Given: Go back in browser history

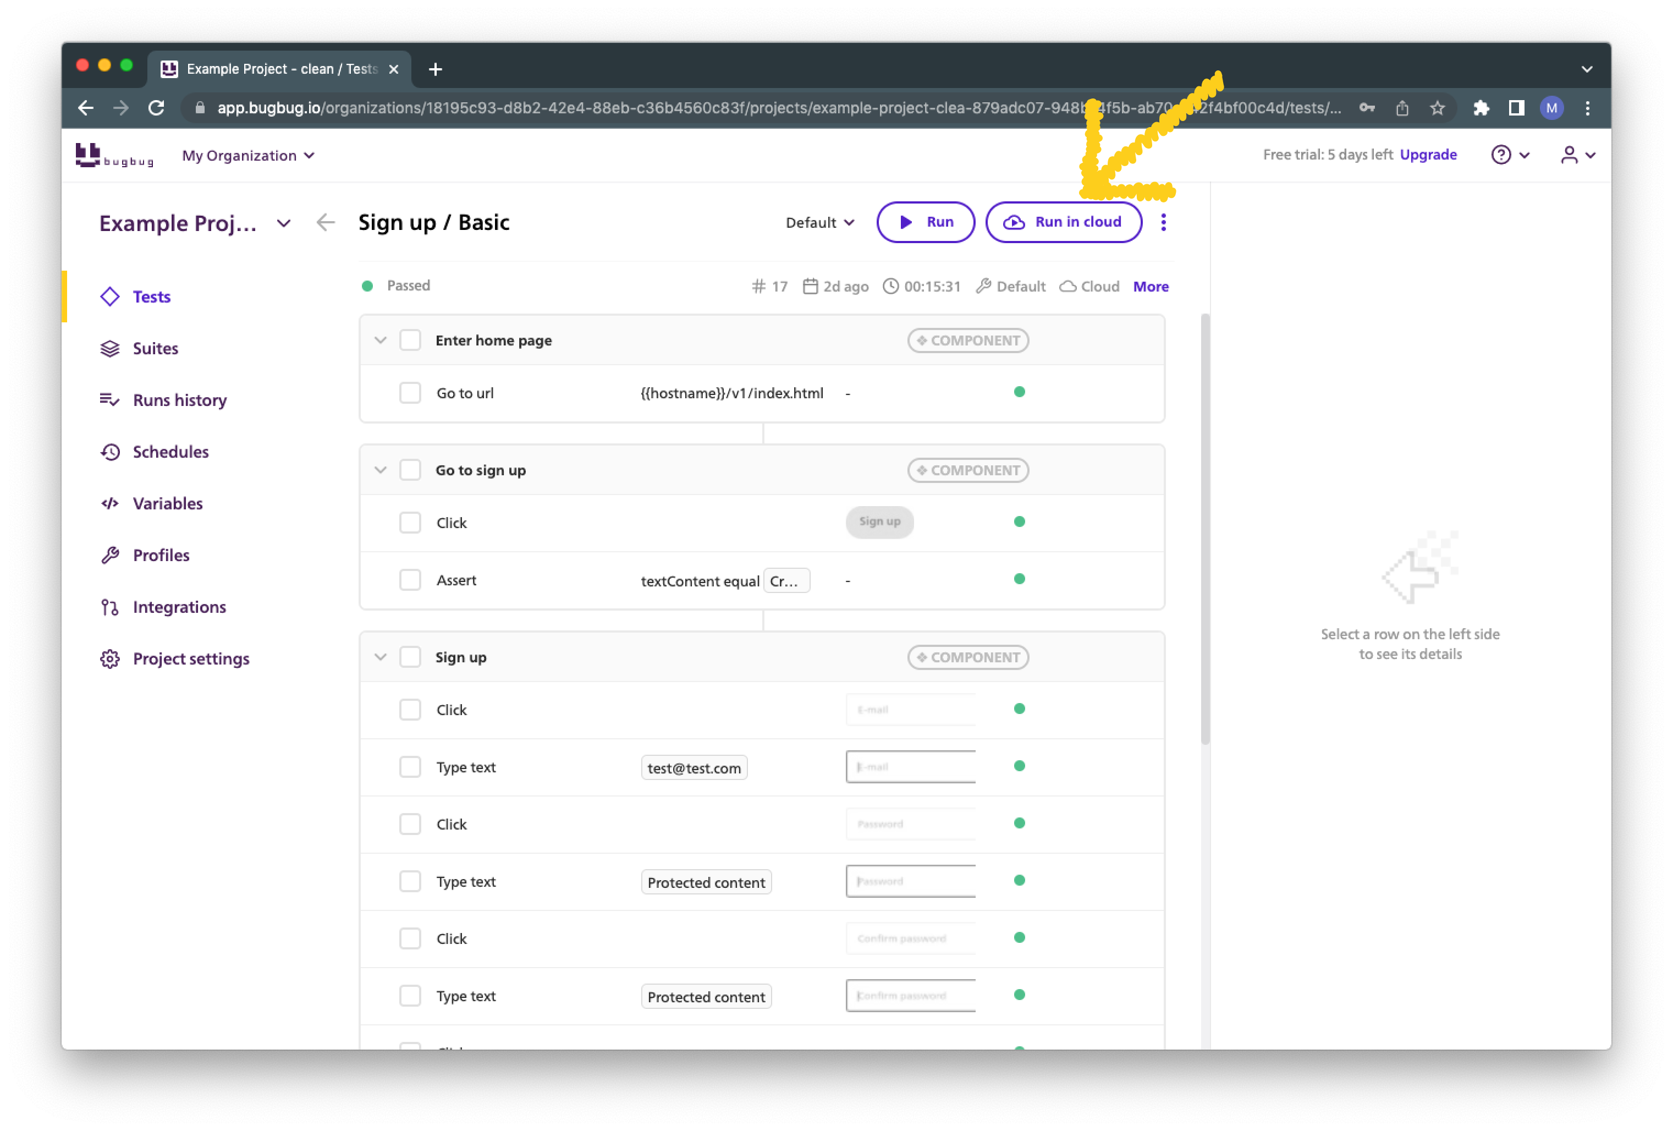Looking at the screenshot, I should click(86, 108).
